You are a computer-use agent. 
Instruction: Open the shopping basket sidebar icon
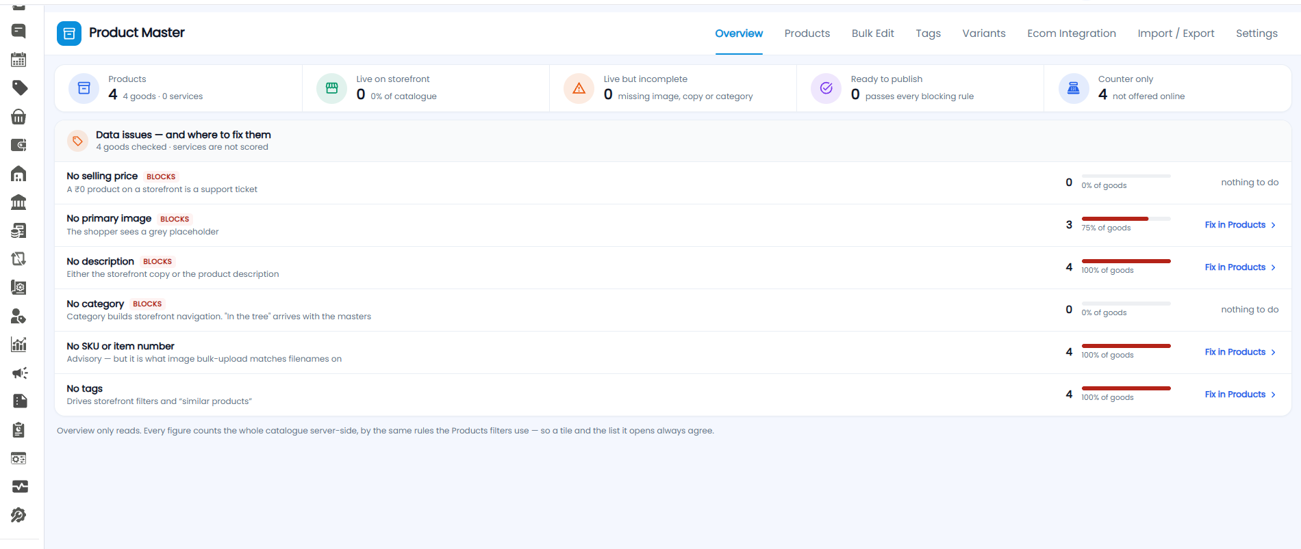[18, 117]
